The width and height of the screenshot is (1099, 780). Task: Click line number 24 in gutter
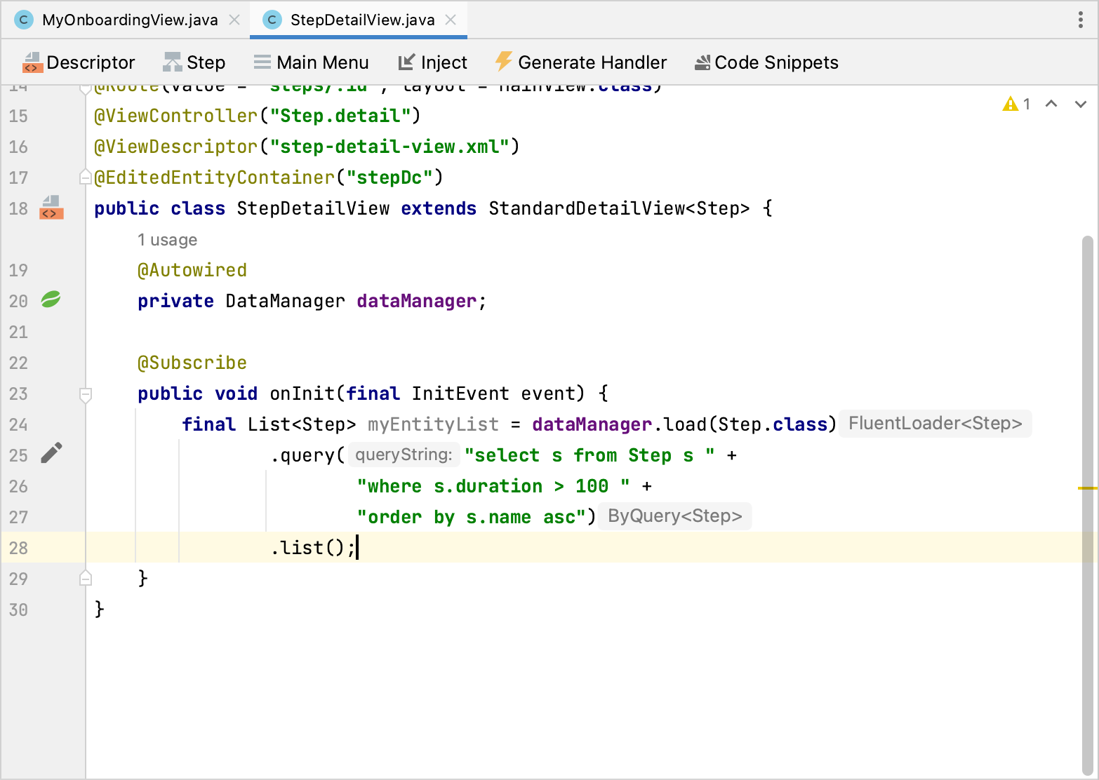(18, 424)
